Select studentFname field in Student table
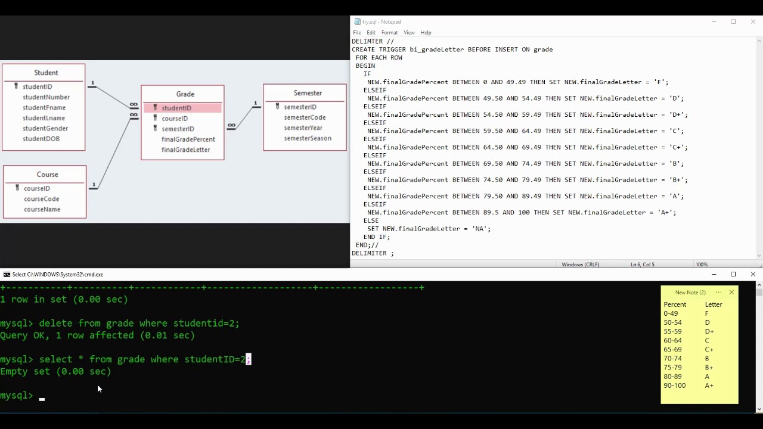The width and height of the screenshot is (763, 429). [x=44, y=108]
